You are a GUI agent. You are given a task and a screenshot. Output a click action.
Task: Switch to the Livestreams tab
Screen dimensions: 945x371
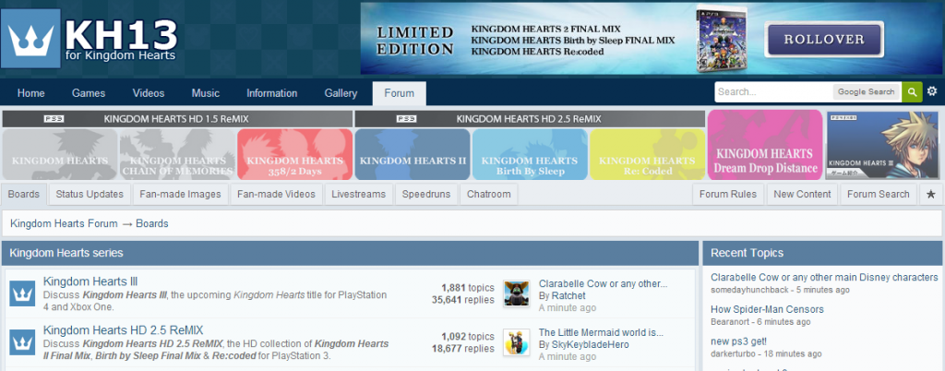[358, 194]
